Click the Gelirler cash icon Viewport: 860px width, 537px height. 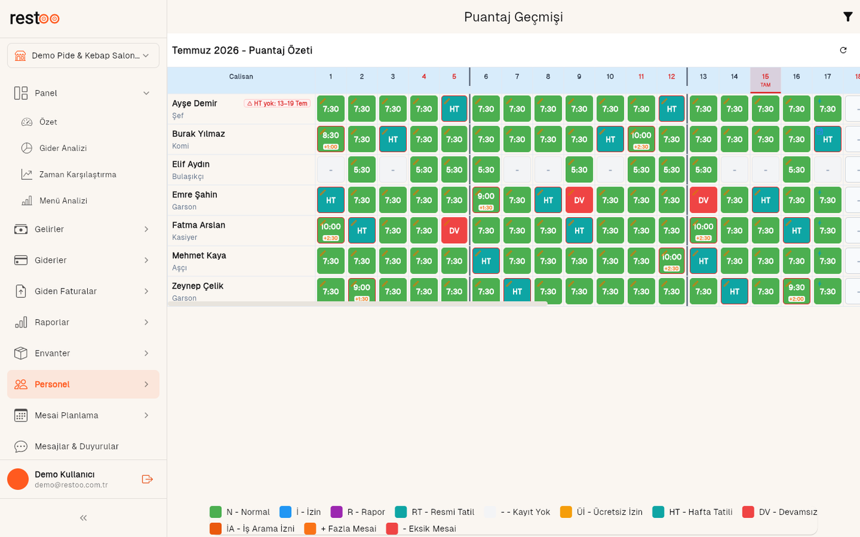click(21, 230)
